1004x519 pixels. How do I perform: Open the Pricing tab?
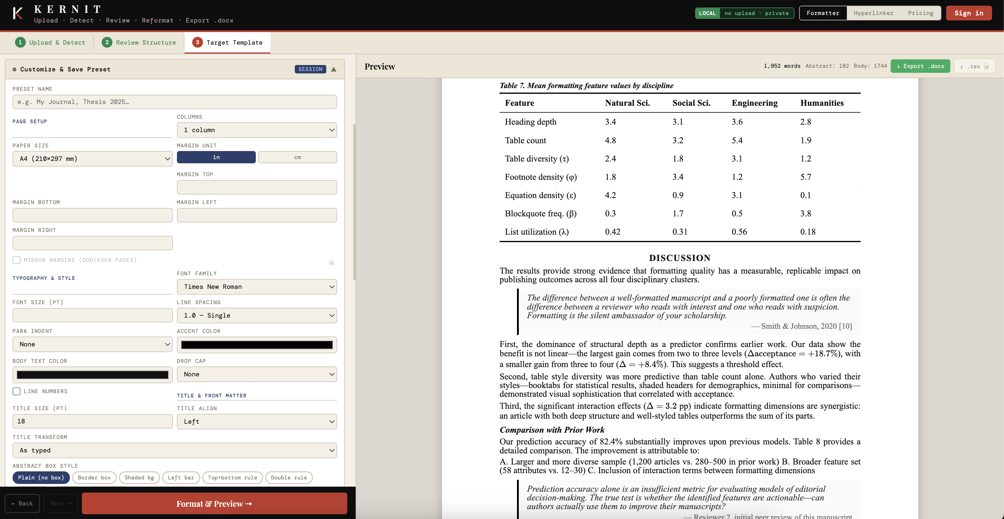coord(920,13)
